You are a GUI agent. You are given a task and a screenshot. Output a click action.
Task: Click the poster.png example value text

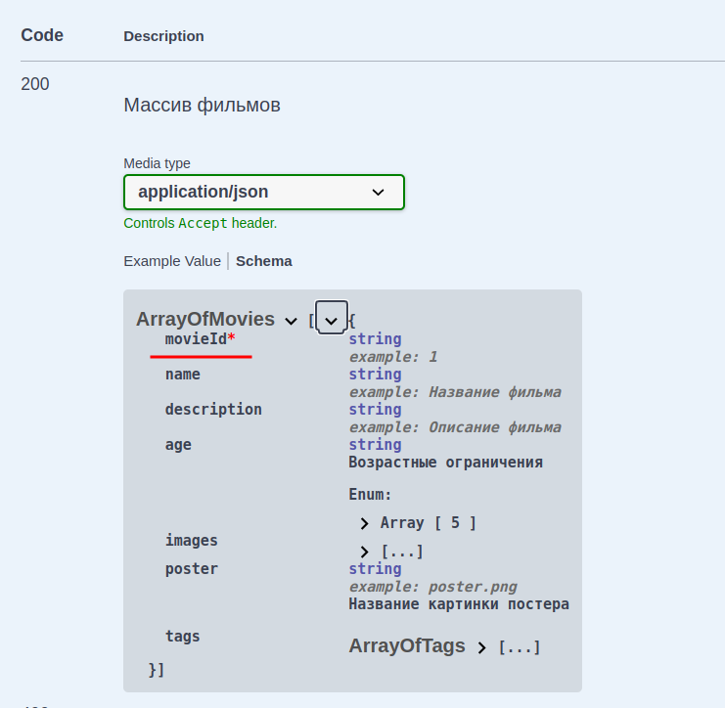coord(473,587)
